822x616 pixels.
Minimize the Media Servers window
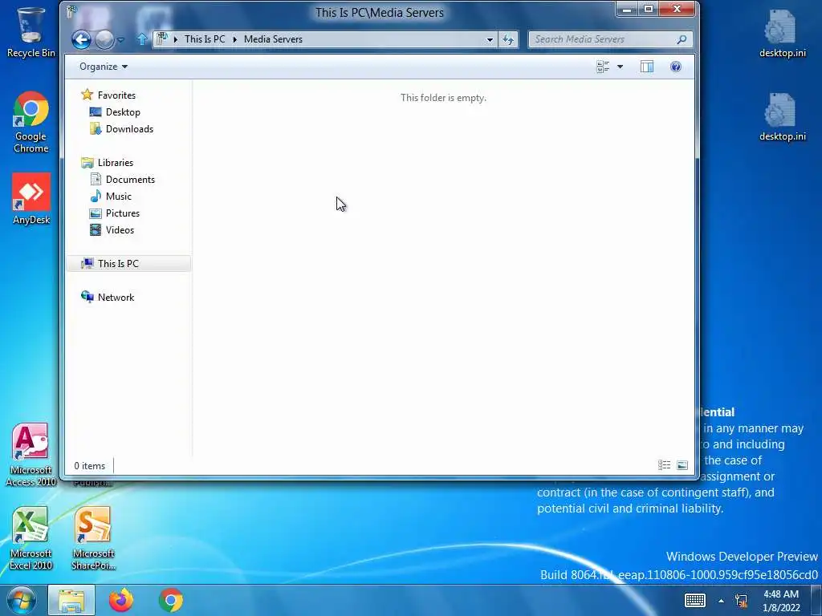(627, 9)
